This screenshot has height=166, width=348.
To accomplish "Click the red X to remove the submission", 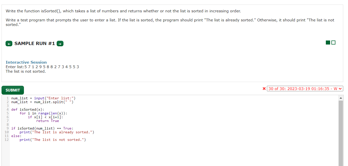I will [264, 89].
